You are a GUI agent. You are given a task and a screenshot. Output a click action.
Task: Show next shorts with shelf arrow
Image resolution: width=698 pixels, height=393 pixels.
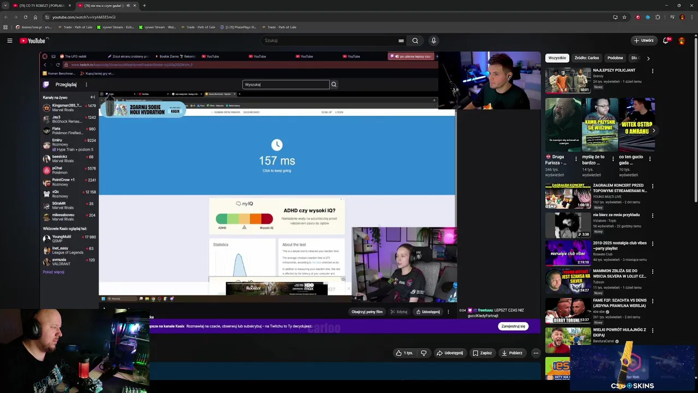653,130
